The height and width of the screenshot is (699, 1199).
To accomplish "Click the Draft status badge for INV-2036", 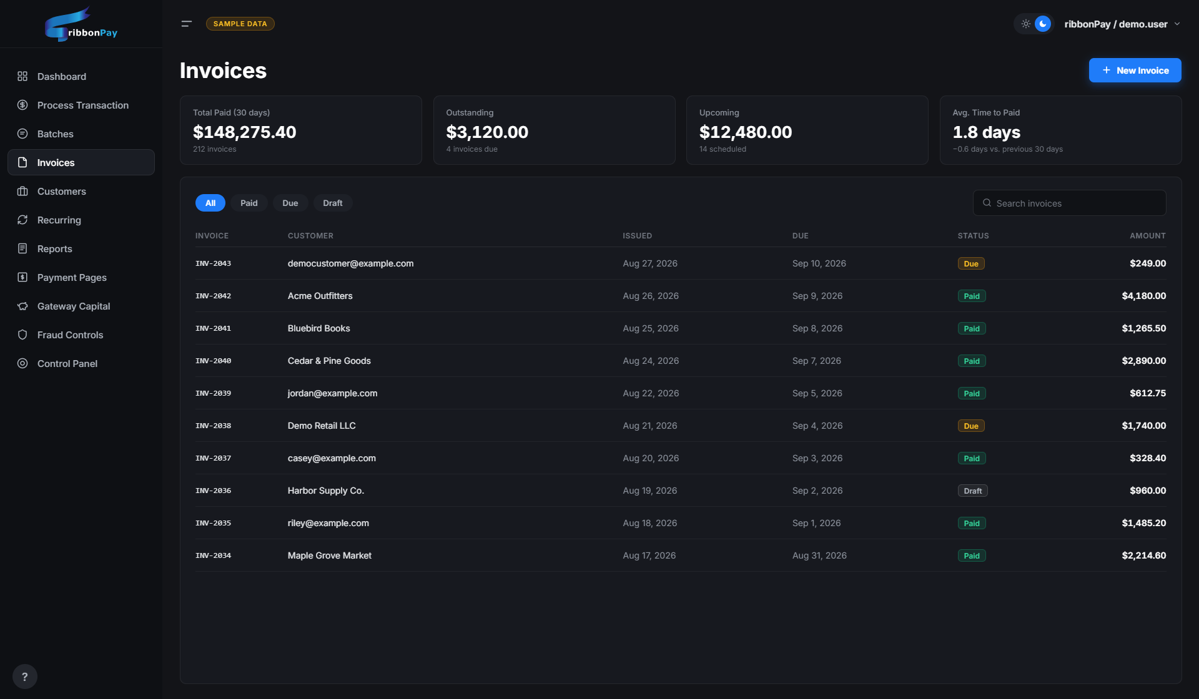I will (972, 491).
